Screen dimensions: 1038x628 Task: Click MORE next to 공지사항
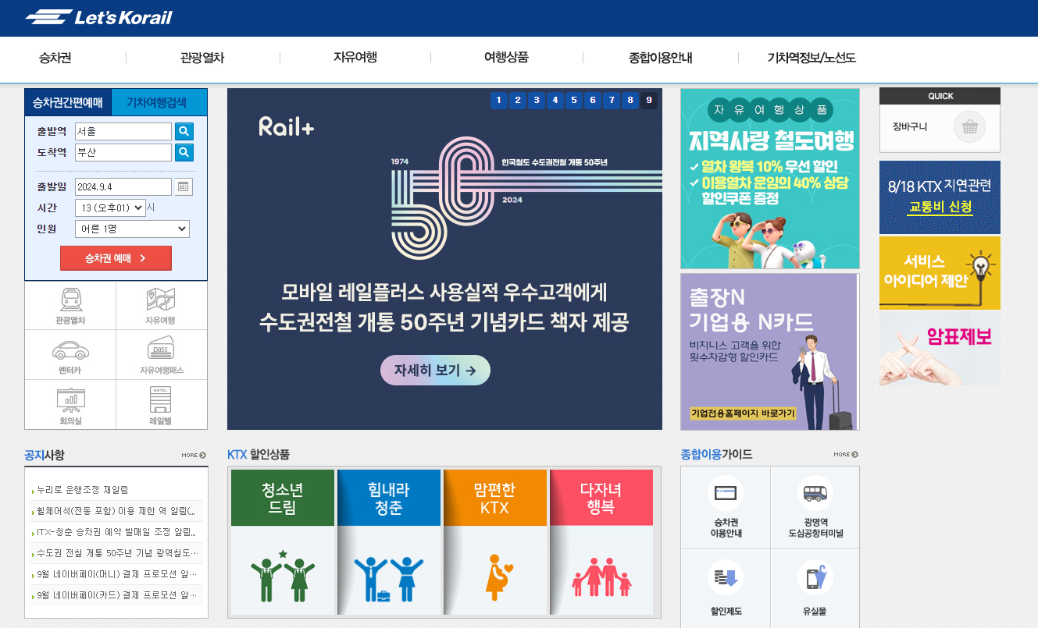tap(194, 455)
